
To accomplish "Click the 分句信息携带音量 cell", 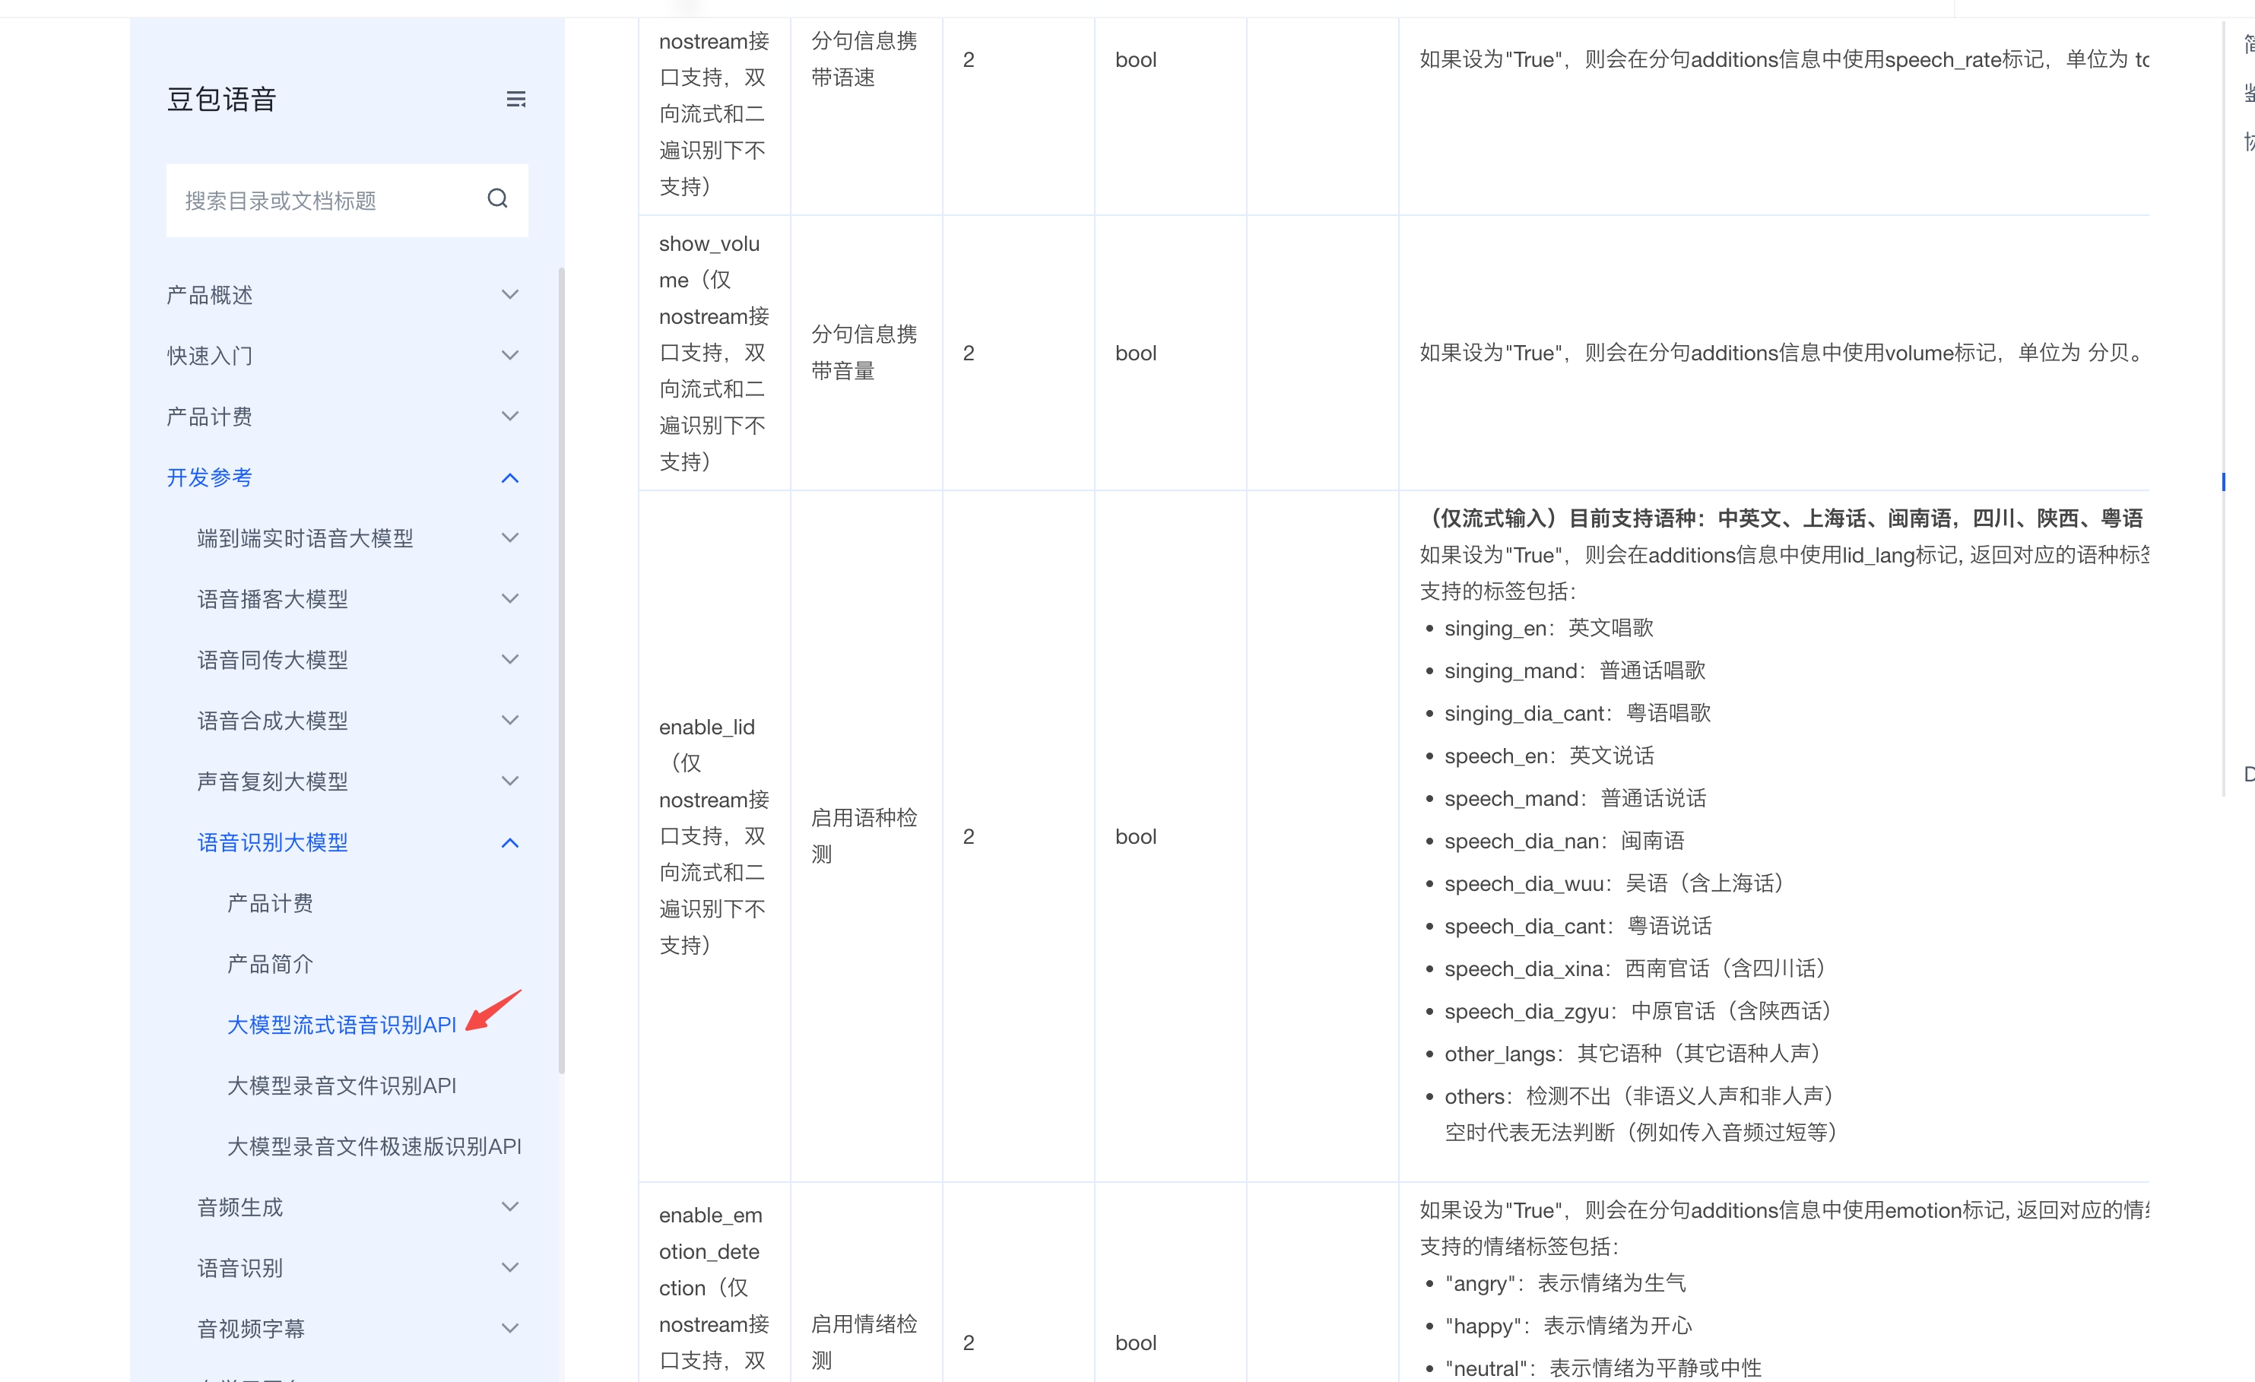I will point(866,353).
